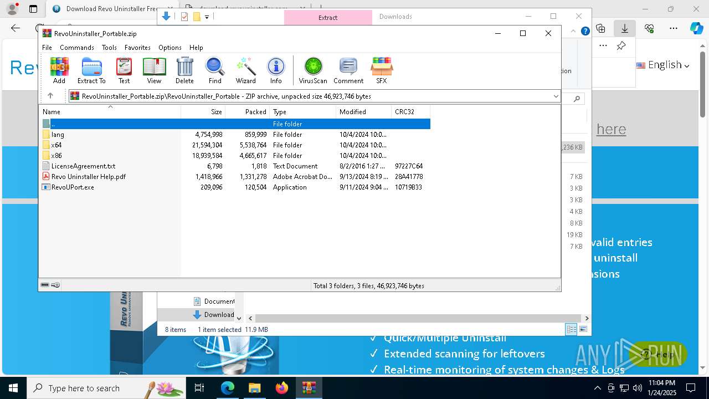Open File Explorer from taskbar
Screen dimensions: 709x399
[x=254, y=388]
